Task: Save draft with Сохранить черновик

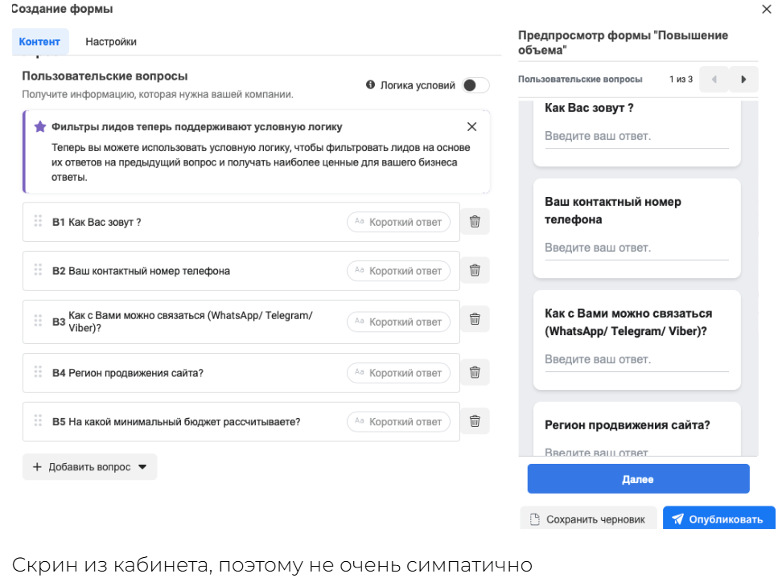Action: (588, 519)
